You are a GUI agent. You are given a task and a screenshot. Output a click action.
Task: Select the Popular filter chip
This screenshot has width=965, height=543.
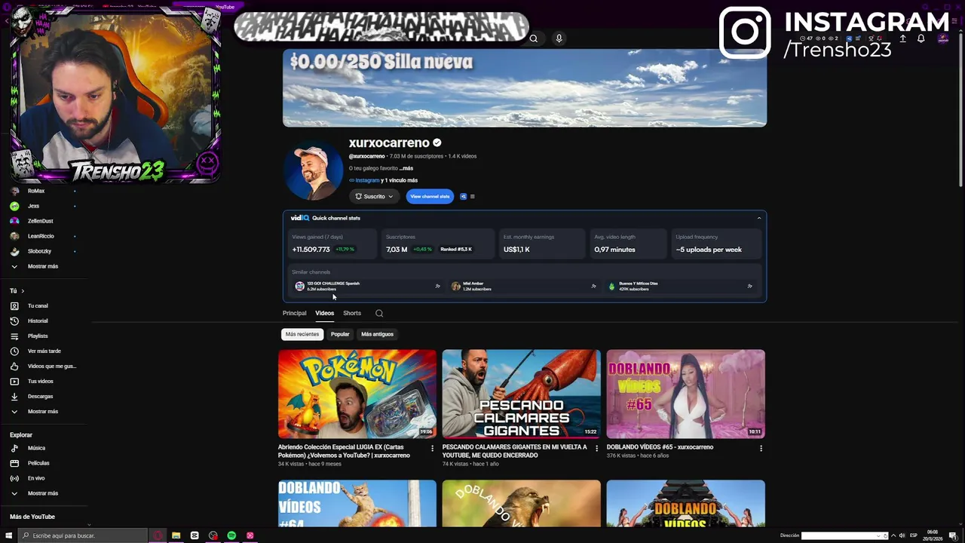[x=340, y=334]
